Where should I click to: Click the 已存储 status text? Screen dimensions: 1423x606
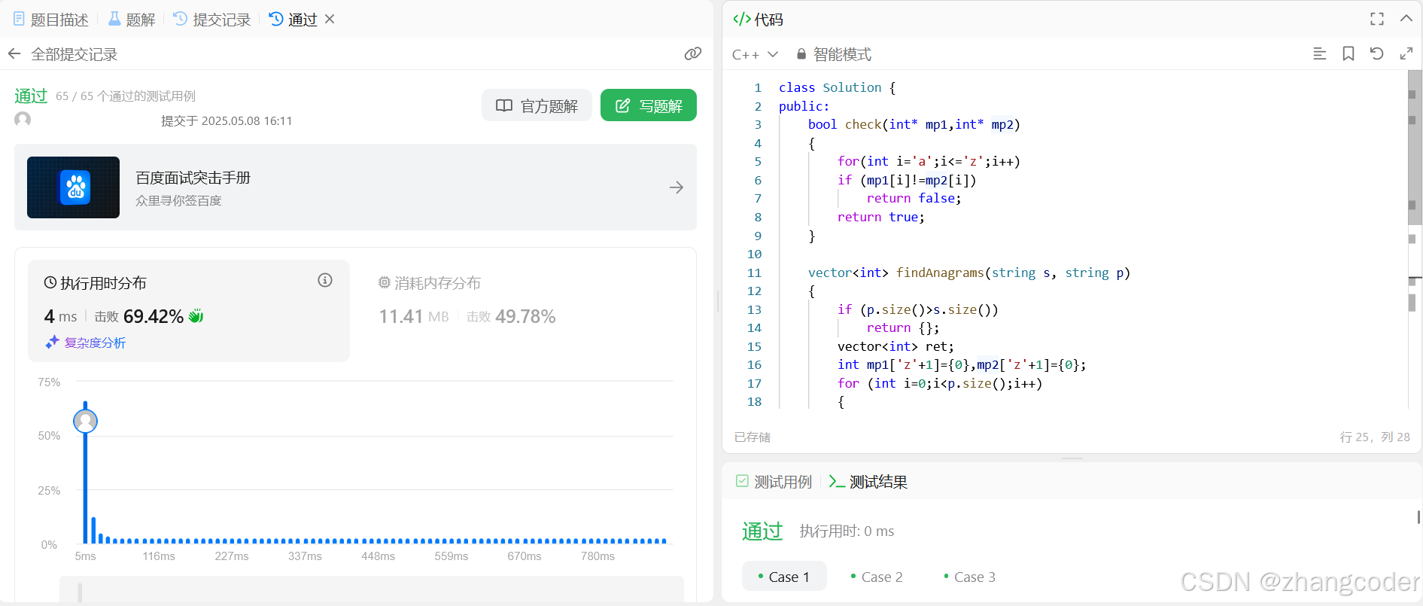click(752, 437)
